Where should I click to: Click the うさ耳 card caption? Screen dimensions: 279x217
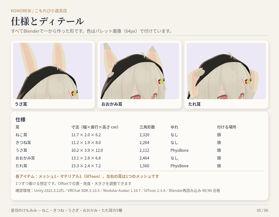(x=21, y=104)
